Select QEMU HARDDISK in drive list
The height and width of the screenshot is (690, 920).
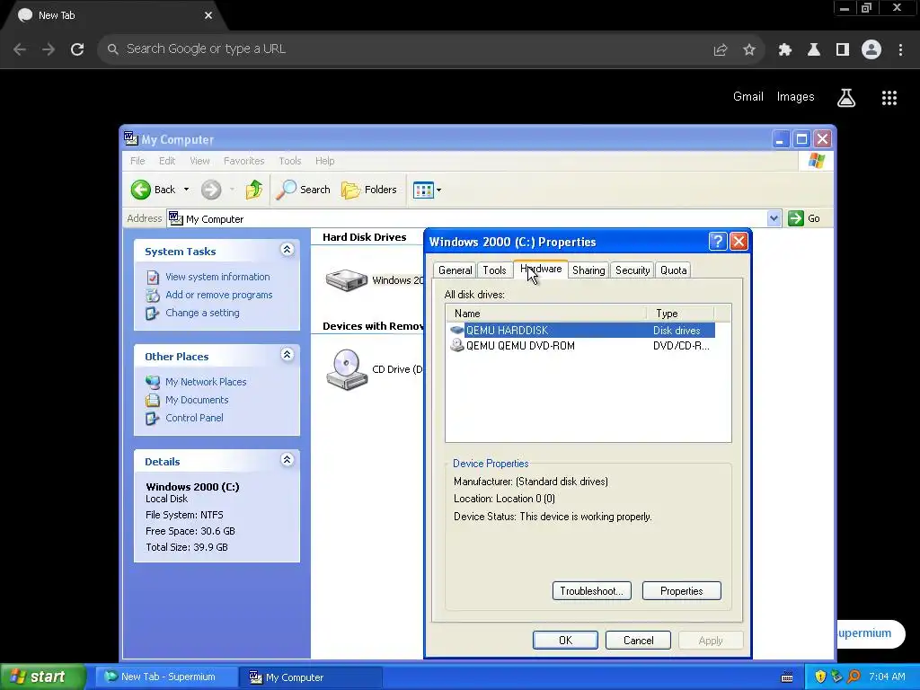click(x=582, y=331)
